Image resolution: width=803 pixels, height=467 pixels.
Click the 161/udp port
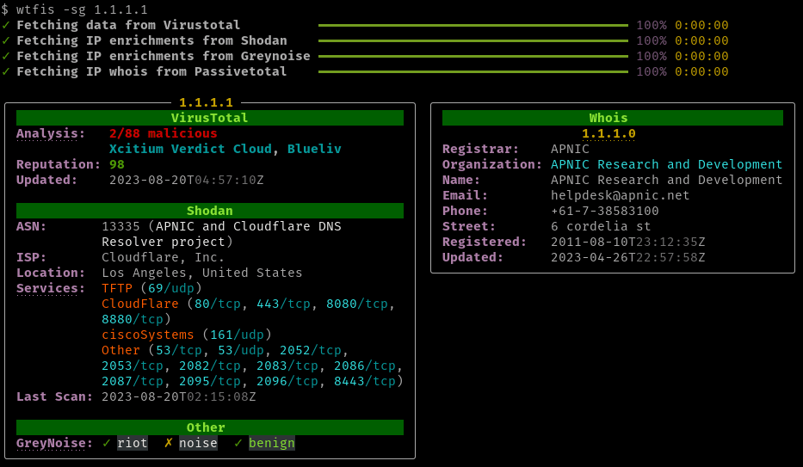[237, 335]
